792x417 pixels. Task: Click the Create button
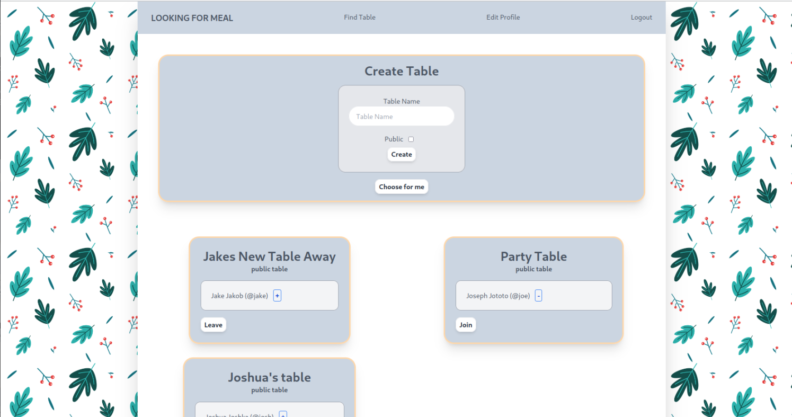(402, 155)
